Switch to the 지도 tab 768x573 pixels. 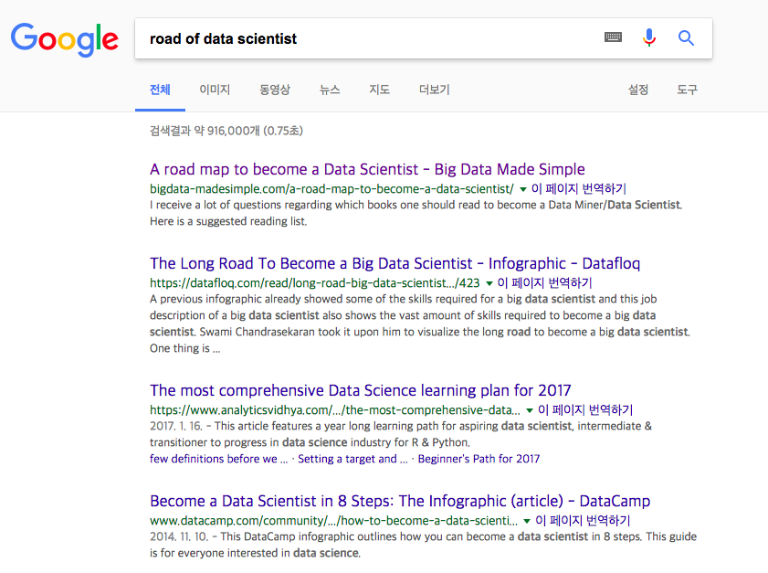tap(379, 90)
